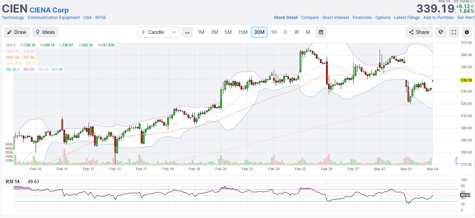Open the calendar date range picker

[321, 32]
